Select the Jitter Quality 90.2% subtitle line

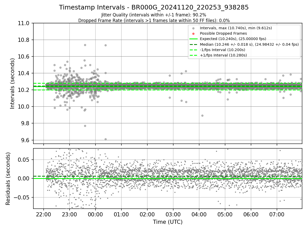pos(154,15)
